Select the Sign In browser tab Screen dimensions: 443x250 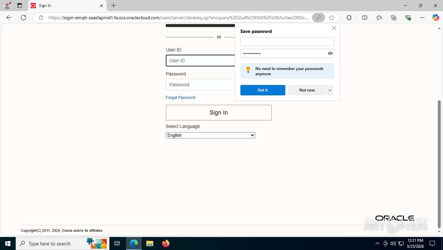(x=67, y=6)
